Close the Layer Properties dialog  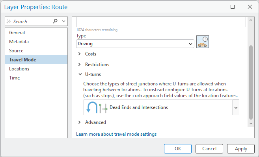(250, 7)
